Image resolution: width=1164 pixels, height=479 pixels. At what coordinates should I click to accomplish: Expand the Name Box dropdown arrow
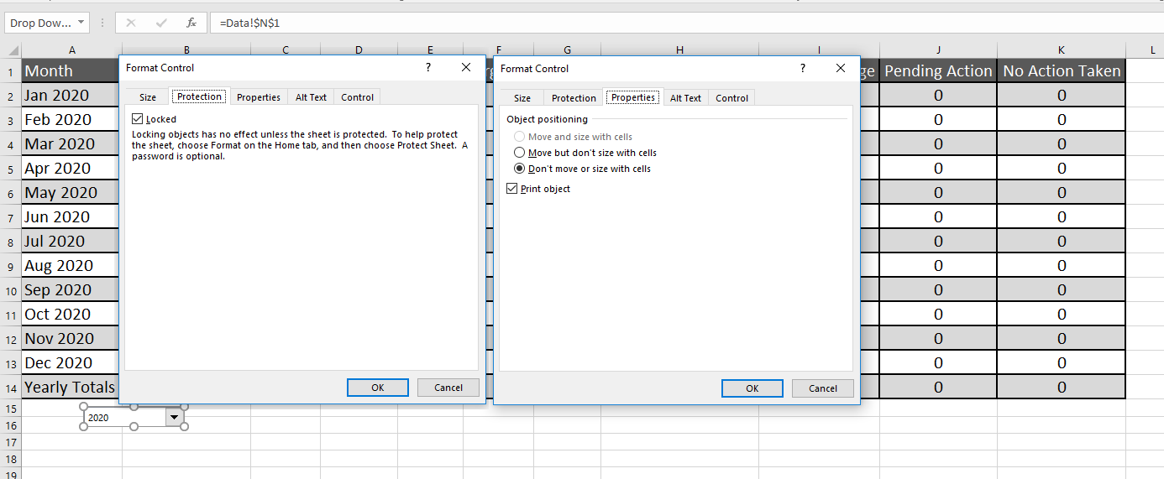click(x=81, y=23)
